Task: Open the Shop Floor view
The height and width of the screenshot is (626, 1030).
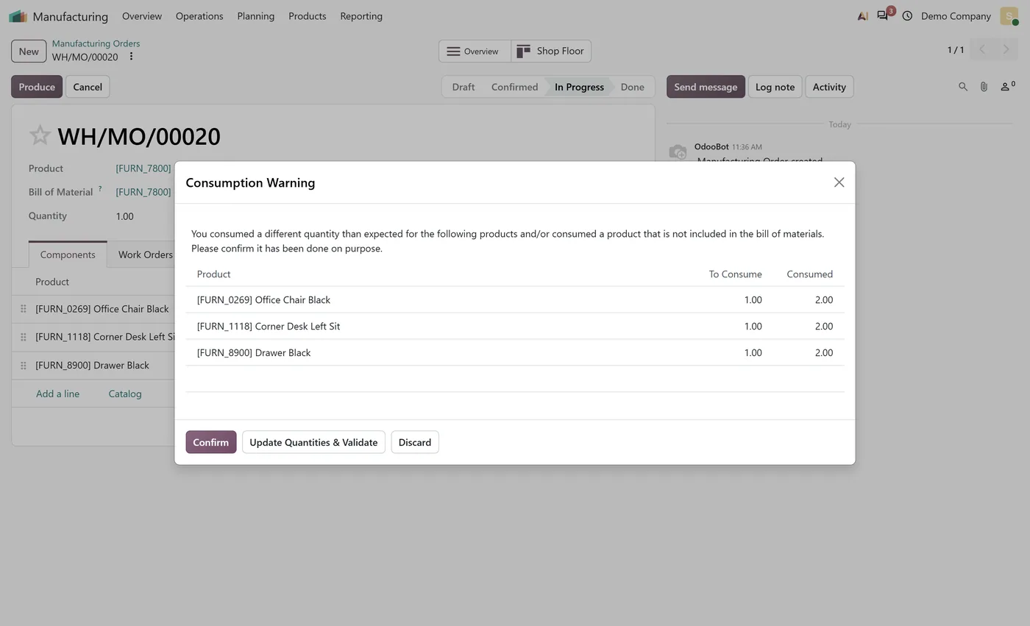Action: [x=551, y=51]
